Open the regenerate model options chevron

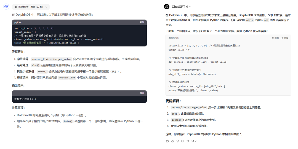pyautogui.click(x=196, y=141)
